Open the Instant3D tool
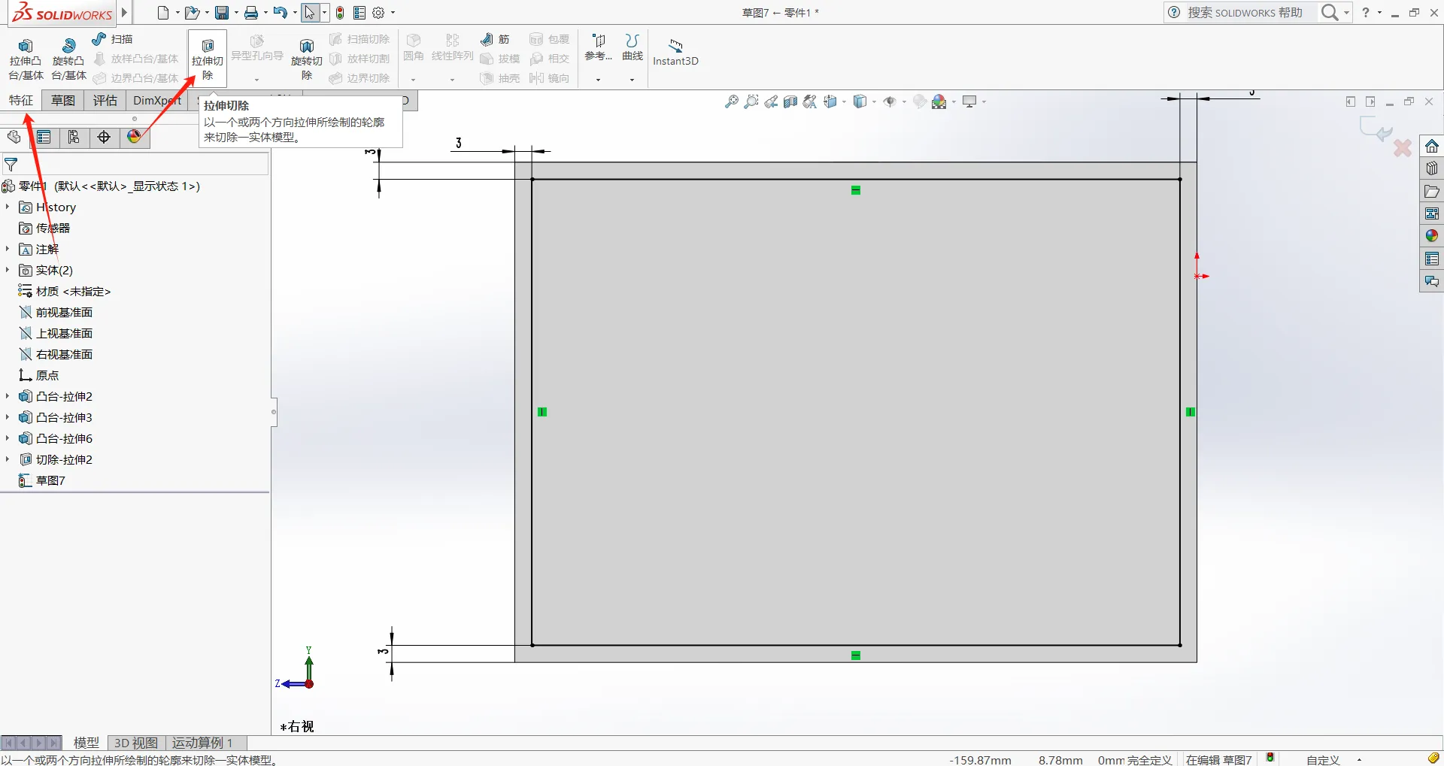Screen dimensions: 1444x766 click(x=675, y=52)
